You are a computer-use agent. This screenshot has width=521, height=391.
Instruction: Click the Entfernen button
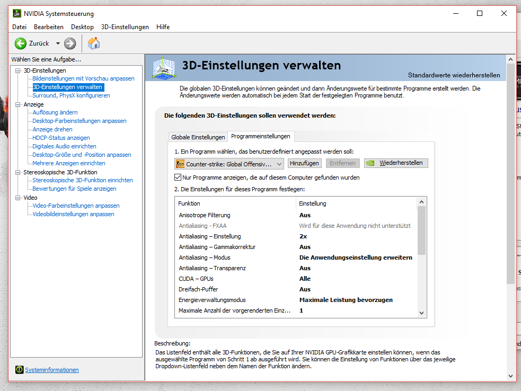click(342, 163)
